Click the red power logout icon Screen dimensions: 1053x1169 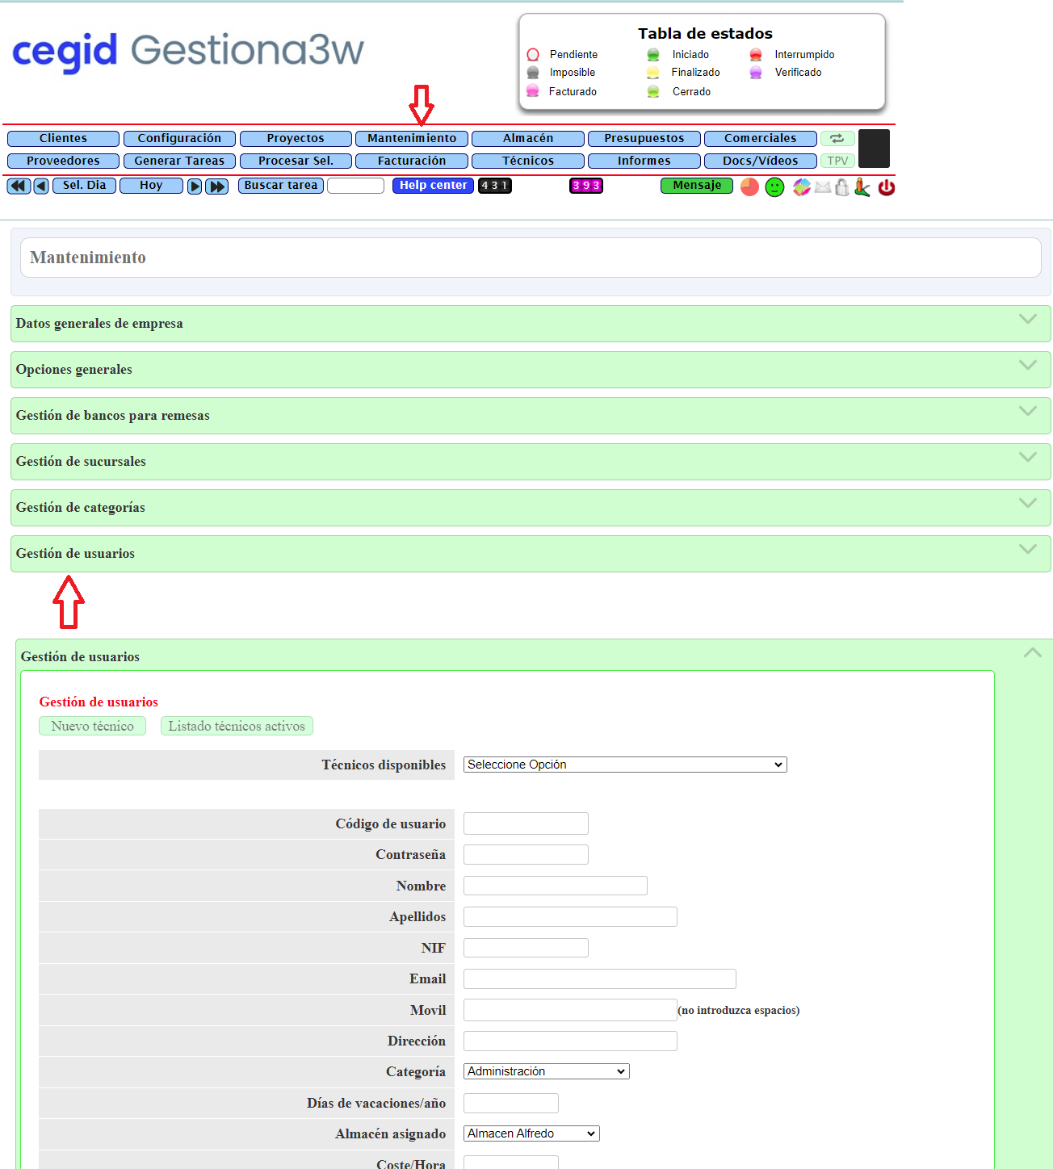tap(886, 187)
